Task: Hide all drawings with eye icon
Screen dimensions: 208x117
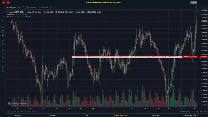Action: click(3, 61)
